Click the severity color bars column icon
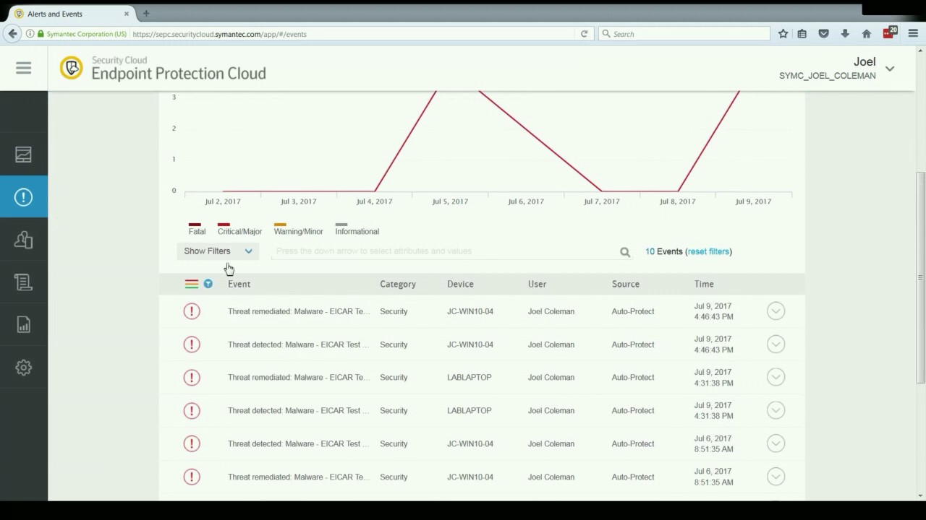The width and height of the screenshot is (926, 520). 192,284
